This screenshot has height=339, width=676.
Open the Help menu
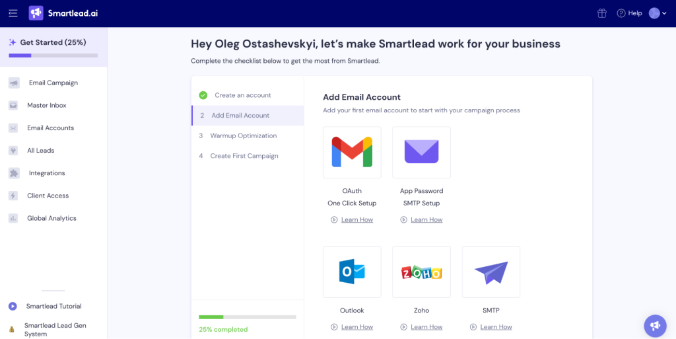pos(629,13)
